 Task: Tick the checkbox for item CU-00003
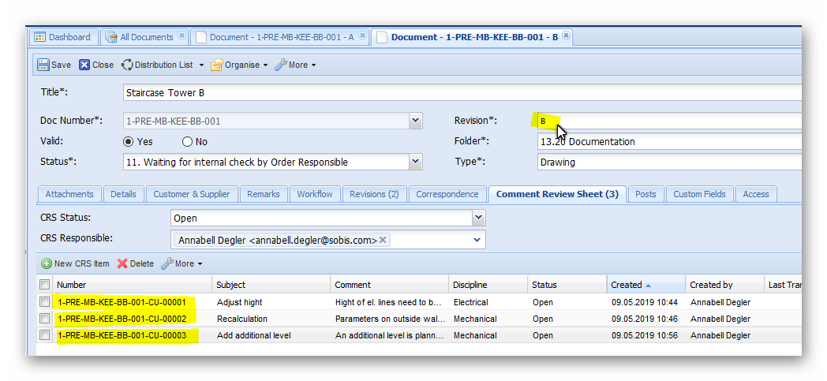(x=45, y=335)
